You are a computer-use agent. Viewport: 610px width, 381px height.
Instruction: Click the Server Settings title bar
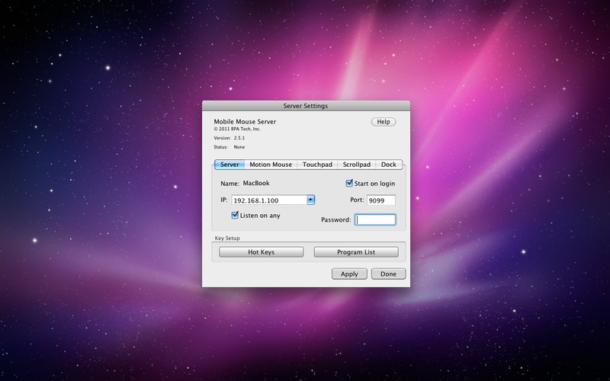tap(305, 106)
